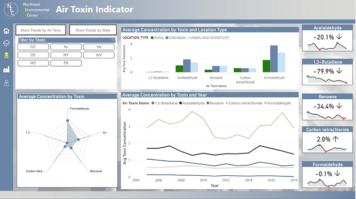Image resolution: width=356 pixels, height=199 pixels.
Task: Click the -79.9% Butadiene value
Action: [324, 71]
